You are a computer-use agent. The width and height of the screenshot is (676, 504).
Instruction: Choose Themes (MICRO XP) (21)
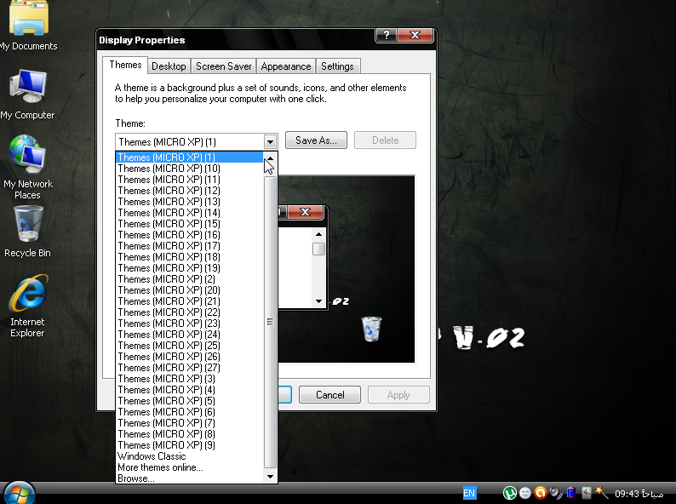(190, 301)
